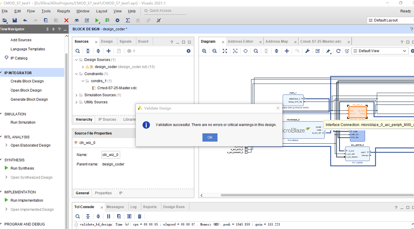414x229 pixels.
Task: Click Run Implementation
Action: pos(27,200)
